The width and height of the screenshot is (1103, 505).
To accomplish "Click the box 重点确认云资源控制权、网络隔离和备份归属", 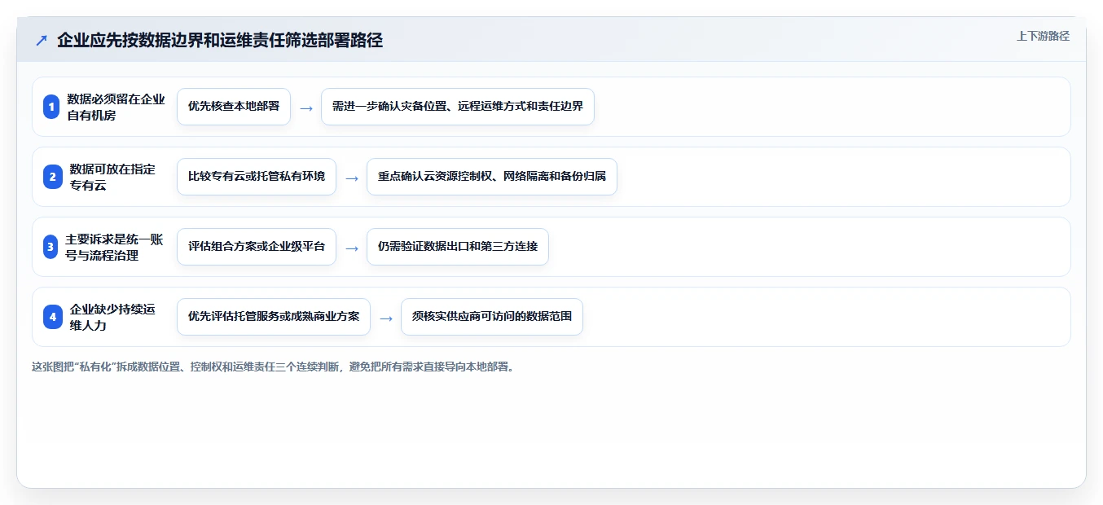I will point(492,177).
